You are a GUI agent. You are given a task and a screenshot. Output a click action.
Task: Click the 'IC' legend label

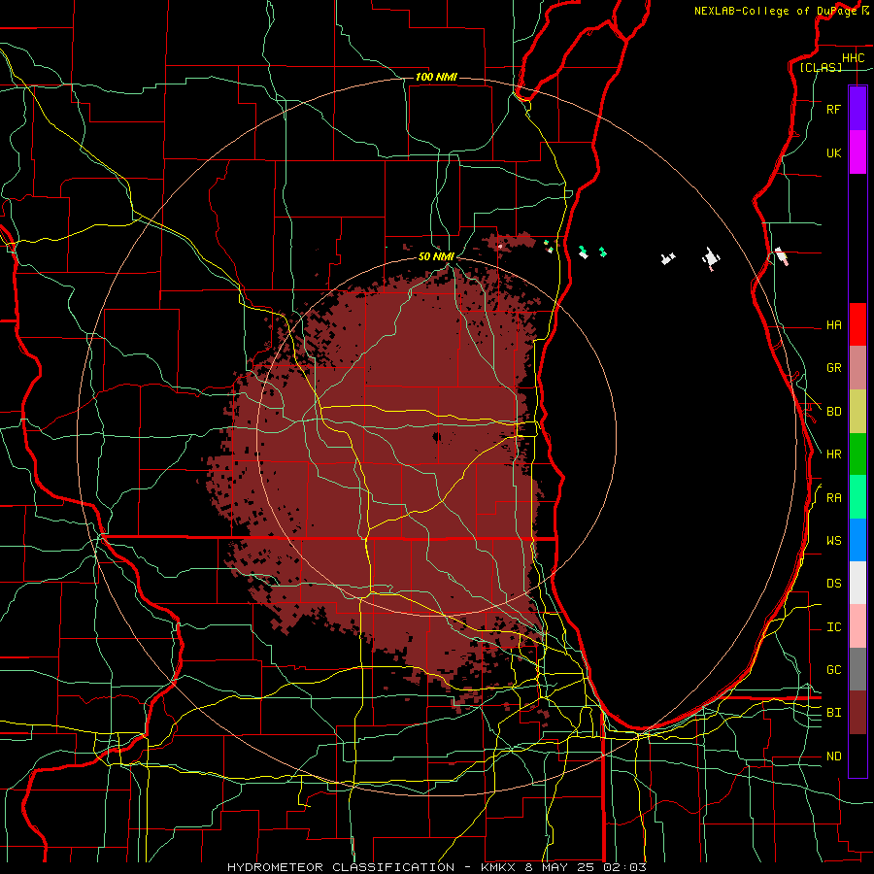(833, 627)
